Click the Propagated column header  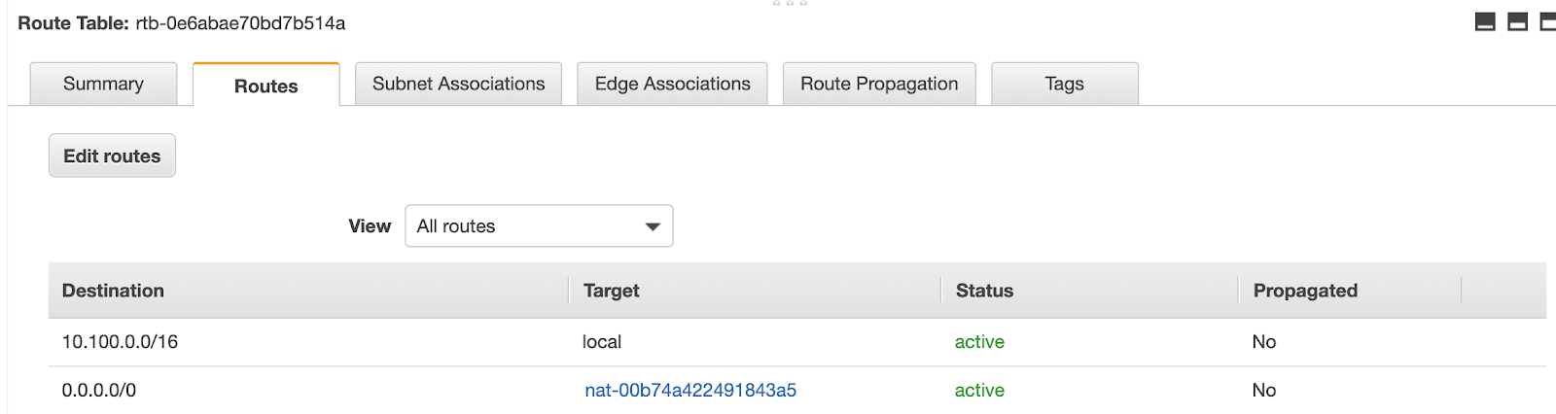(x=1305, y=291)
